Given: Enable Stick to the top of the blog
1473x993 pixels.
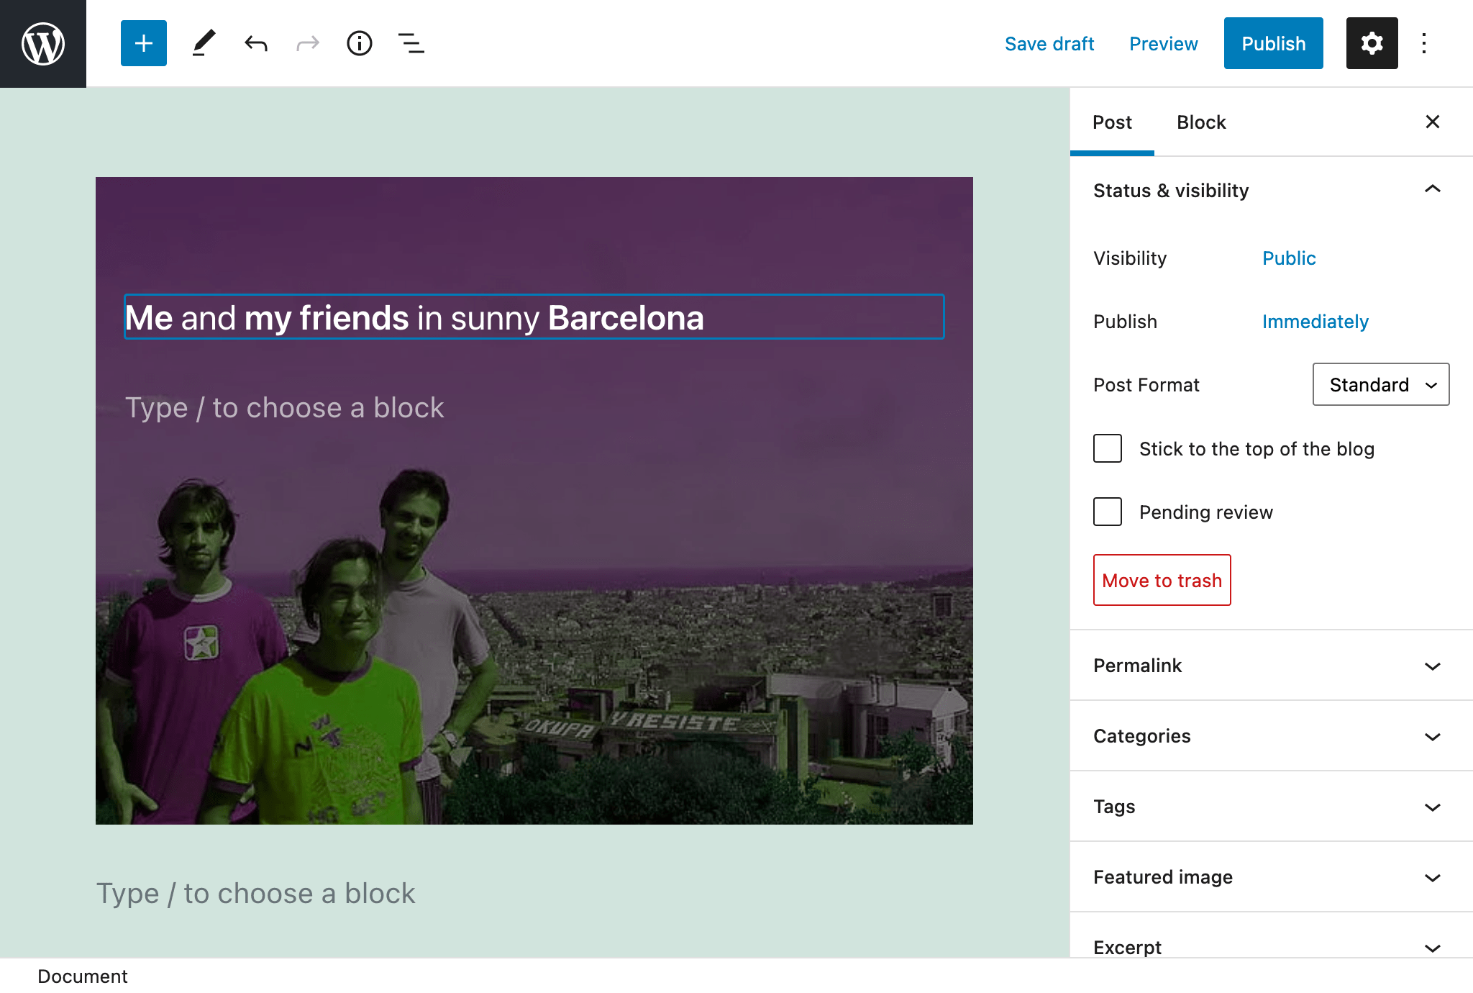Looking at the screenshot, I should coord(1107,448).
